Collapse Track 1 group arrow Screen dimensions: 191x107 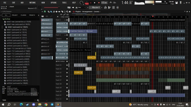tap(65, 20)
